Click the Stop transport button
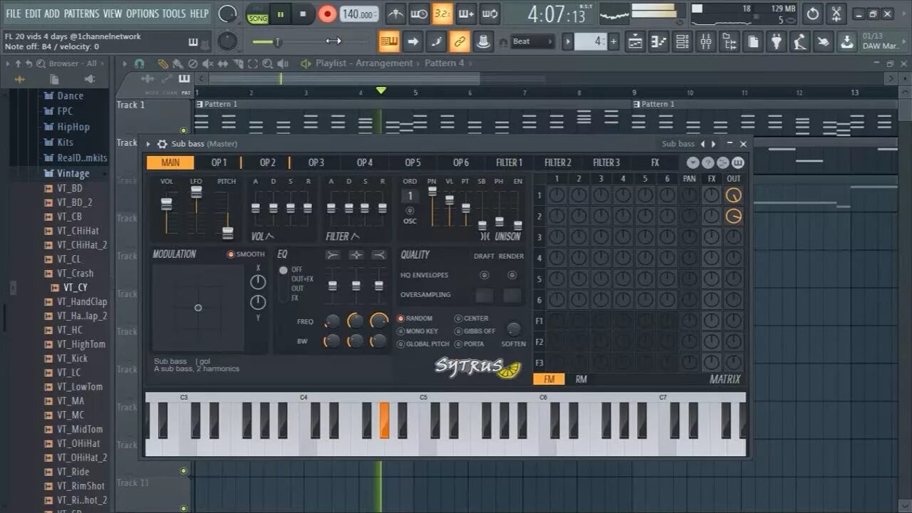Image resolution: width=912 pixels, height=513 pixels. click(303, 14)
